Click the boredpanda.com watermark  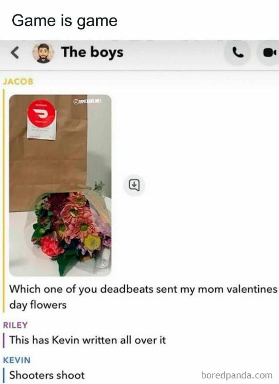[x=237, y=375]
